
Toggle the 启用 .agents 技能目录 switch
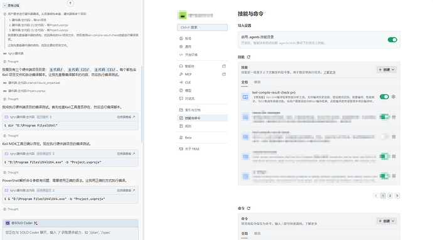[392, 39]
